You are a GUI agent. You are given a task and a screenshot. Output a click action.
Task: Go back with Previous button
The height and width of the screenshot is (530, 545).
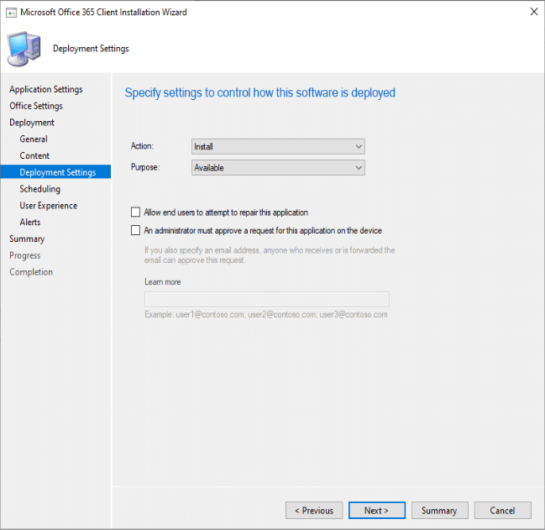click(314, 510)
